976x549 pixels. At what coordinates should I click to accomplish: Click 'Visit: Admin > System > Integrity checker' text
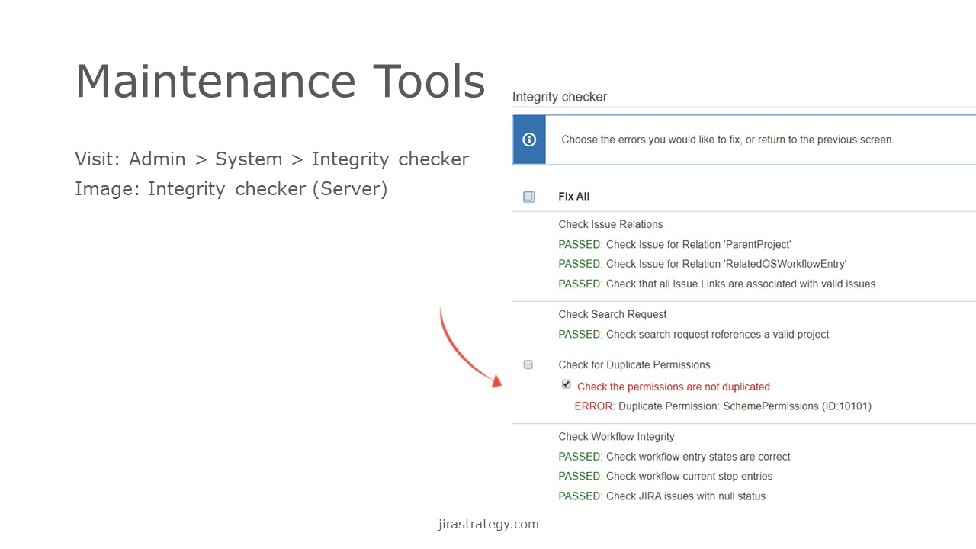click(x=271, y=159)
